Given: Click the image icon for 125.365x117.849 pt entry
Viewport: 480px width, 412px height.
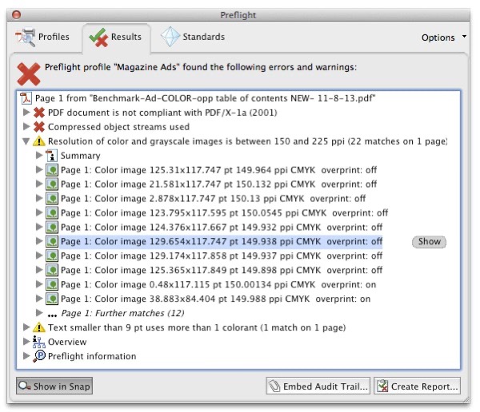Looking at the screenshot, I should [52, 270].
